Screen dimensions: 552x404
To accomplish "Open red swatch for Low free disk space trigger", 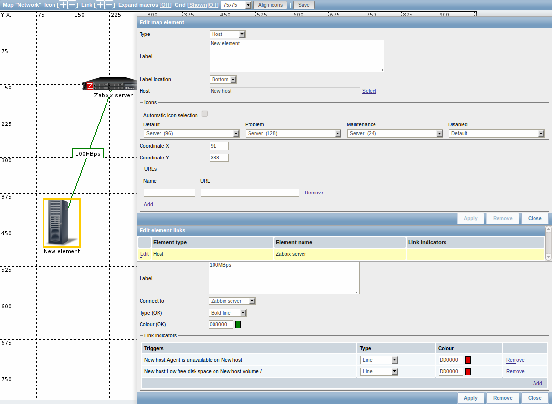I will point(468,371).
